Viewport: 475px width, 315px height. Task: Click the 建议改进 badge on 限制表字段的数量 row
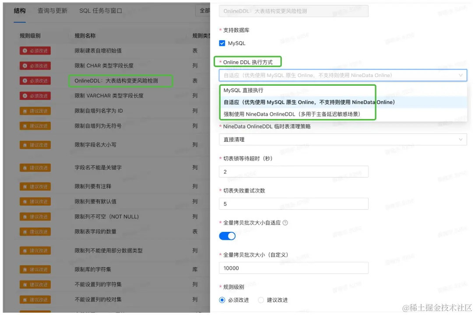(35, 232)
